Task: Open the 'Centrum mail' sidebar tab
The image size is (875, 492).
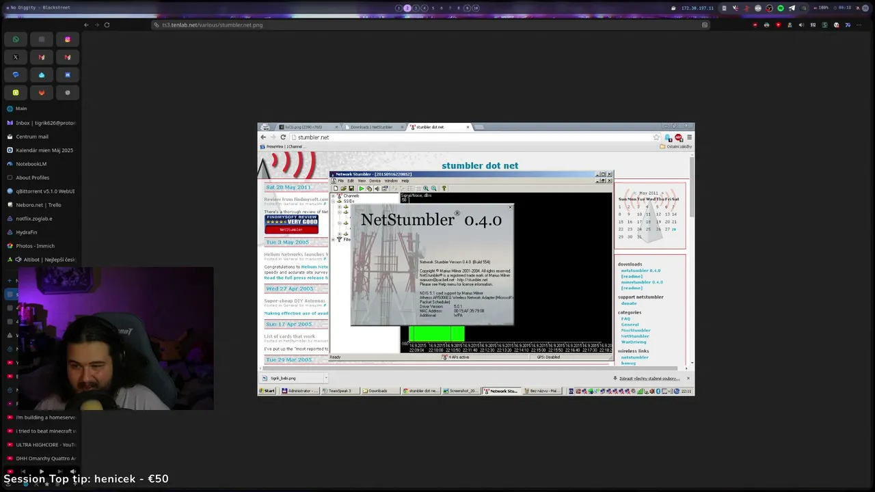Action: coord(41,137)
